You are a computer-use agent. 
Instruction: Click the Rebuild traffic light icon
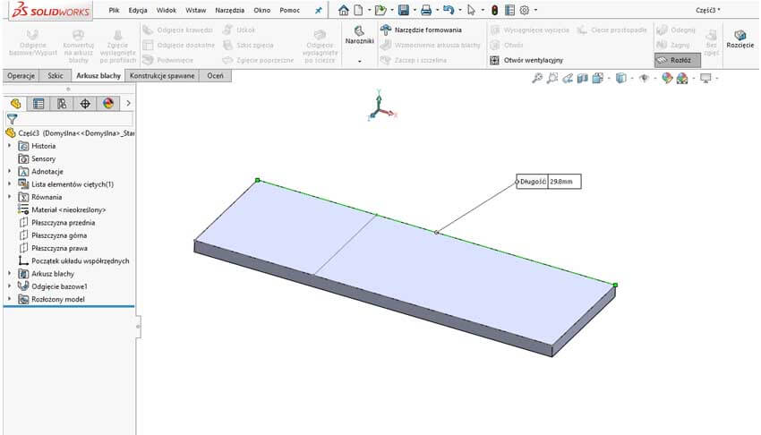(494, 10)
